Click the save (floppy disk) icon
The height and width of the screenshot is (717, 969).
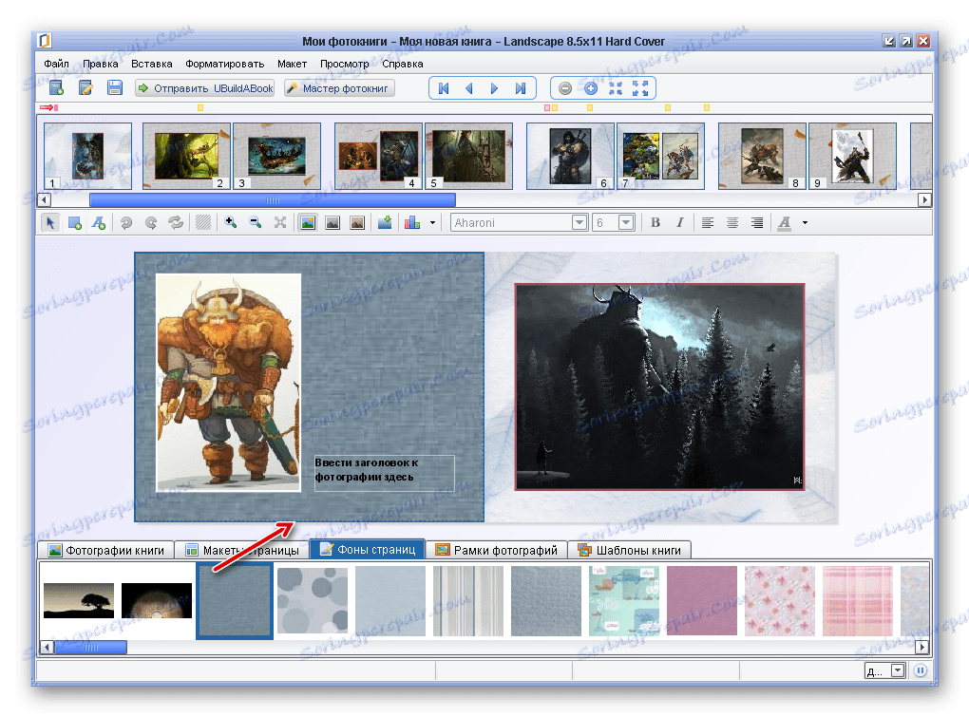pyautogui.click(x=114, y=88)
